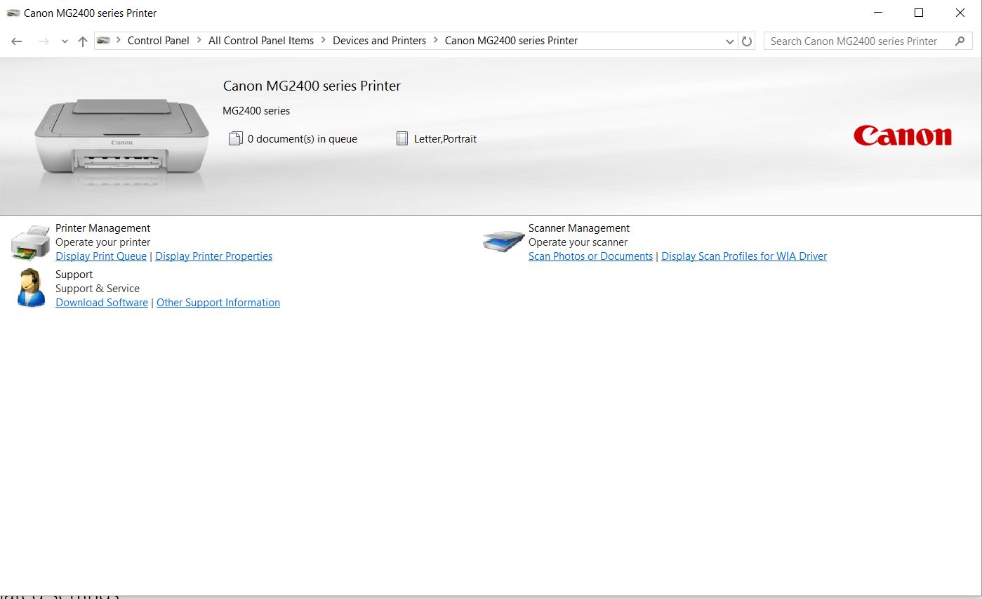Image resolution: width=982 pixels, height=599 pixels.
Task: Click the Up one level arrow
Action: click(x=83, y=41)
